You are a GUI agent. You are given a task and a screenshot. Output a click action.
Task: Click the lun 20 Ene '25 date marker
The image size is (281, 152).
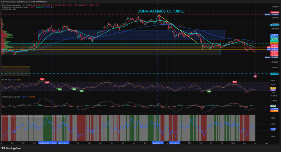64,143
